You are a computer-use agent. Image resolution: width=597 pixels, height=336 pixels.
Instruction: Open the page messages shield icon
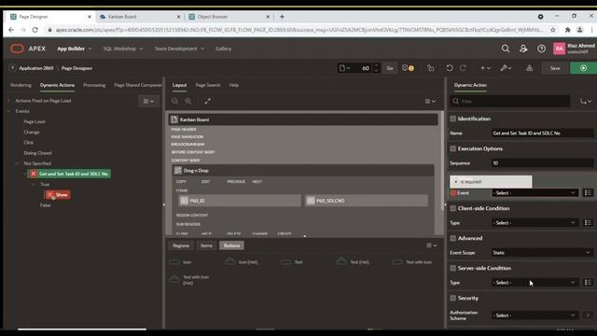coord(408,68)
